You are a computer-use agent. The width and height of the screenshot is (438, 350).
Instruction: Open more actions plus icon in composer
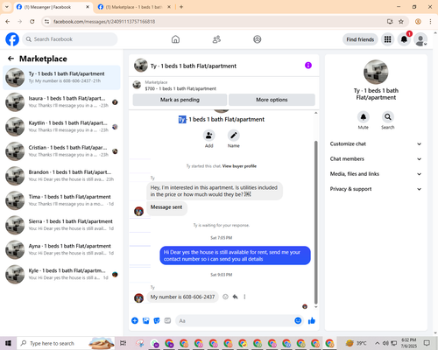[135, 321]
